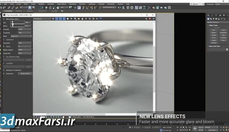Adjust the Size slider in Bloom/Glare
This screenshot has width=229, height=132.
(18, 22)
